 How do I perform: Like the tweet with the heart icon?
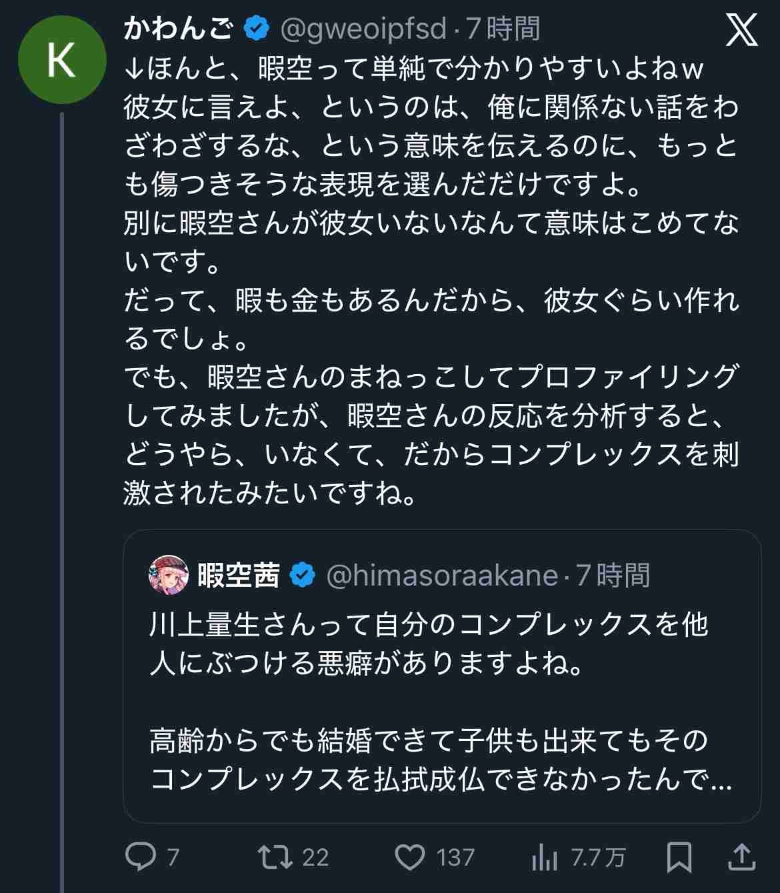409,857
